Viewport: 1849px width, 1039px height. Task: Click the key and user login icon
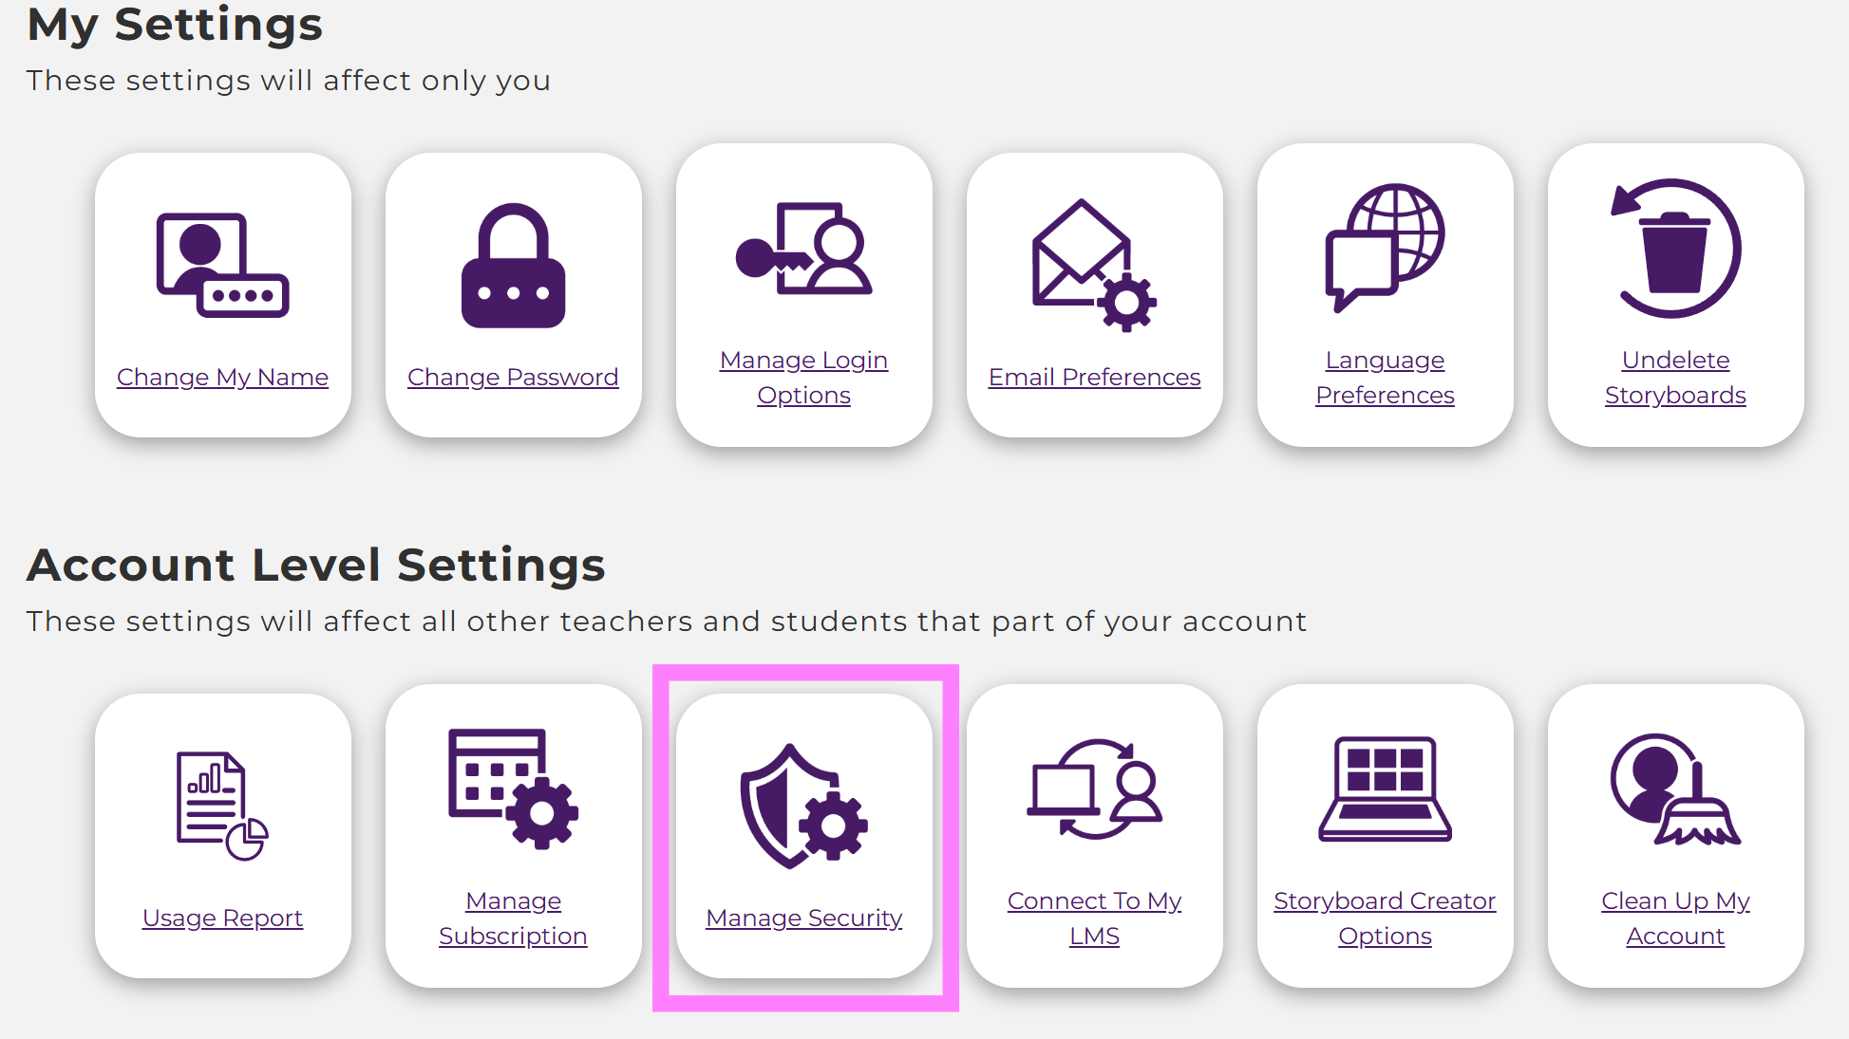coord(803,250)
